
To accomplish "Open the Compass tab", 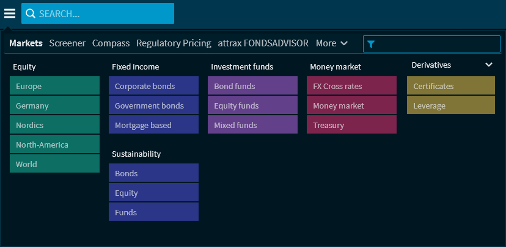I will click(x=111, y=43).
